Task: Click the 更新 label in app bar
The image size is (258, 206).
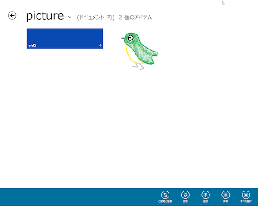Action: 185,201
